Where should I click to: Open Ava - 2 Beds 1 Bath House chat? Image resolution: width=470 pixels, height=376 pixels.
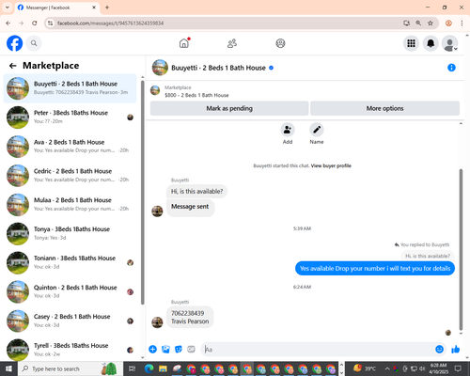70,147
